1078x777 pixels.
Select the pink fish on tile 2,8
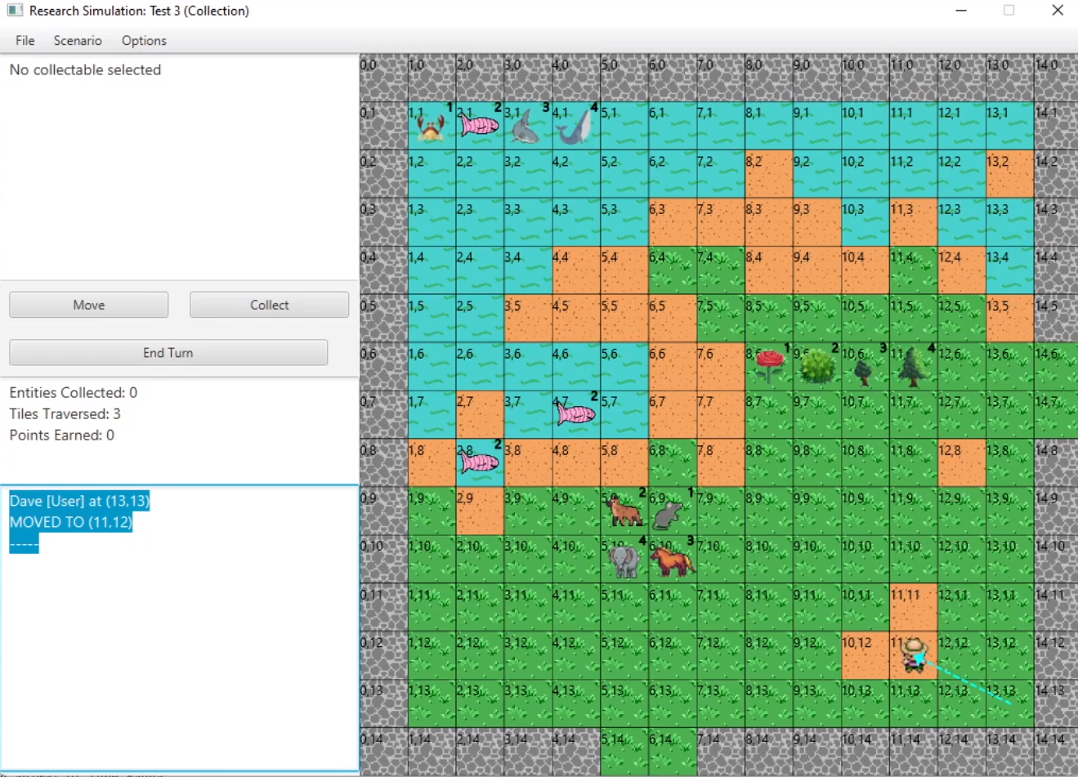click(x=479, y=463)
